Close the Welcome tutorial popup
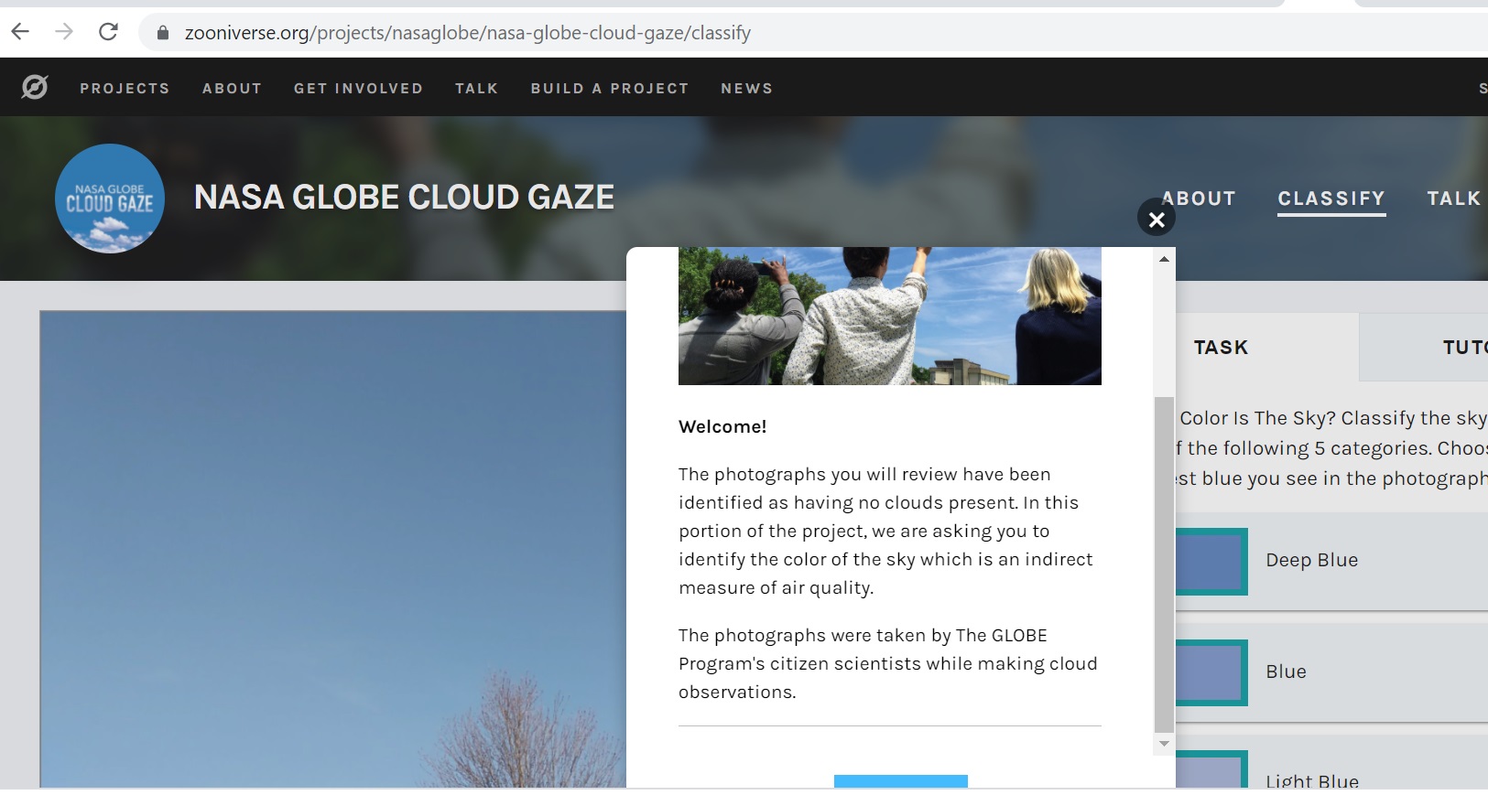This screenshot has width=1488, height=795. point(1157,219)
